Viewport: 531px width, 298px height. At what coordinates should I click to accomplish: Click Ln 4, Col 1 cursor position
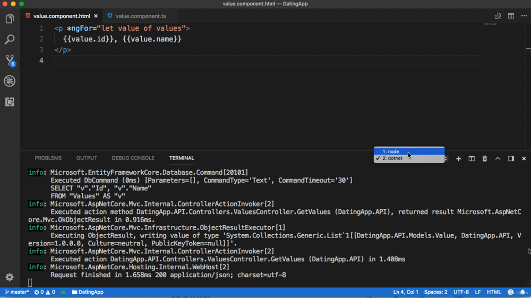coord(406,292)
